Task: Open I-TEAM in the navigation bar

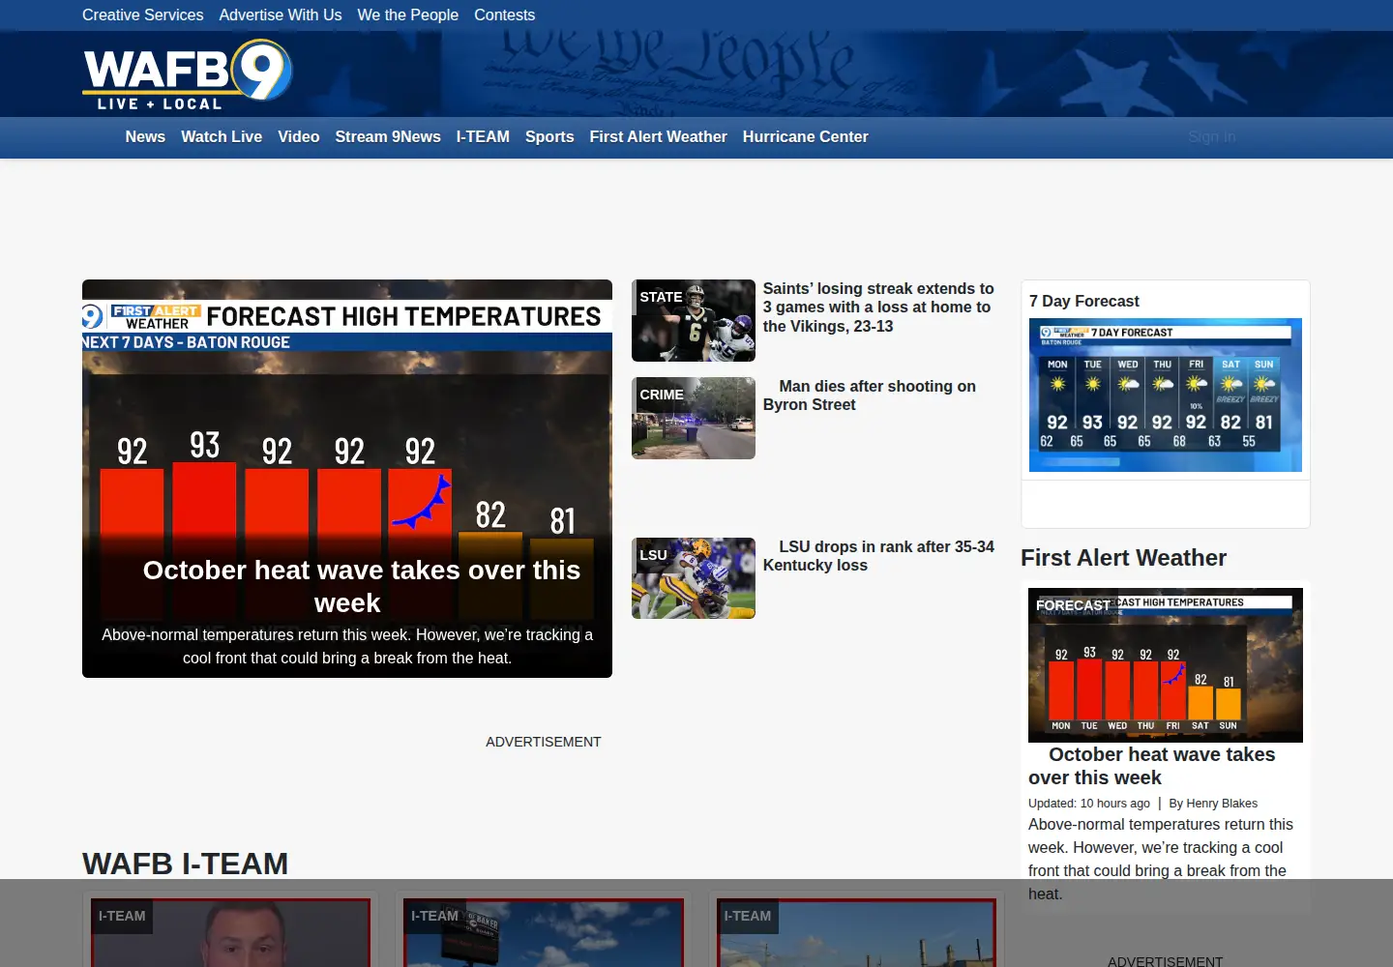Action: coord(483,136)
